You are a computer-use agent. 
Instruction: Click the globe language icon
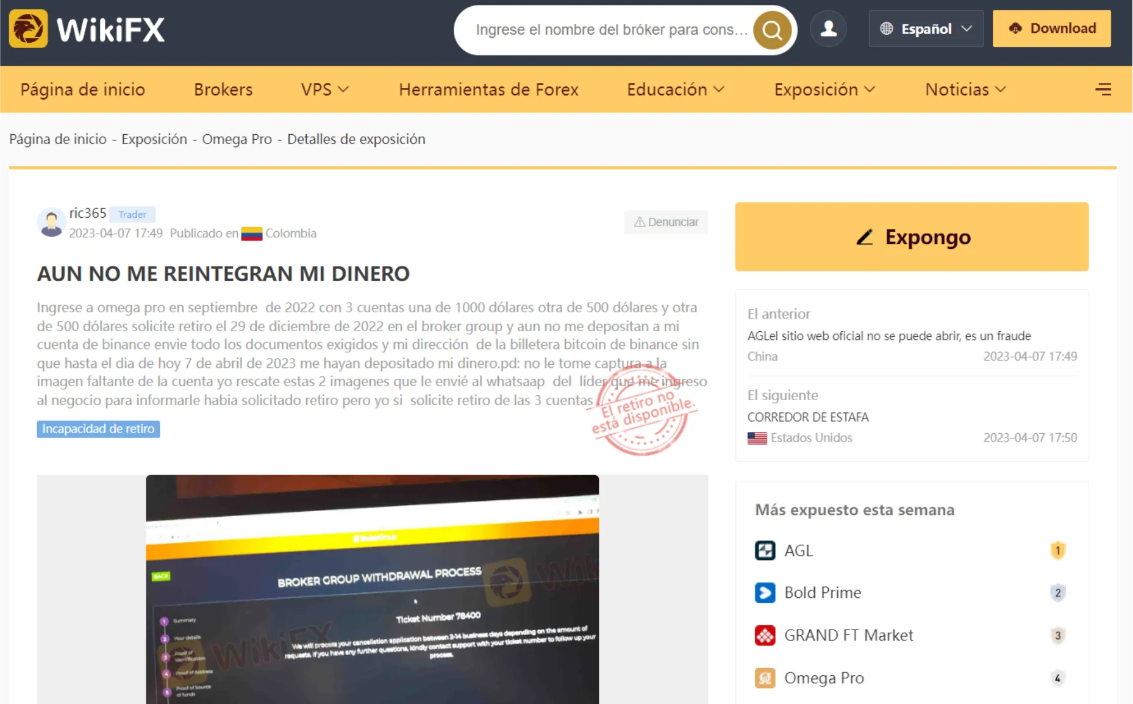point(887,29)
